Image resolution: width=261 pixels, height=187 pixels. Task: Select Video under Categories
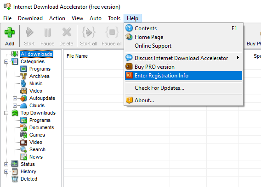36,91
